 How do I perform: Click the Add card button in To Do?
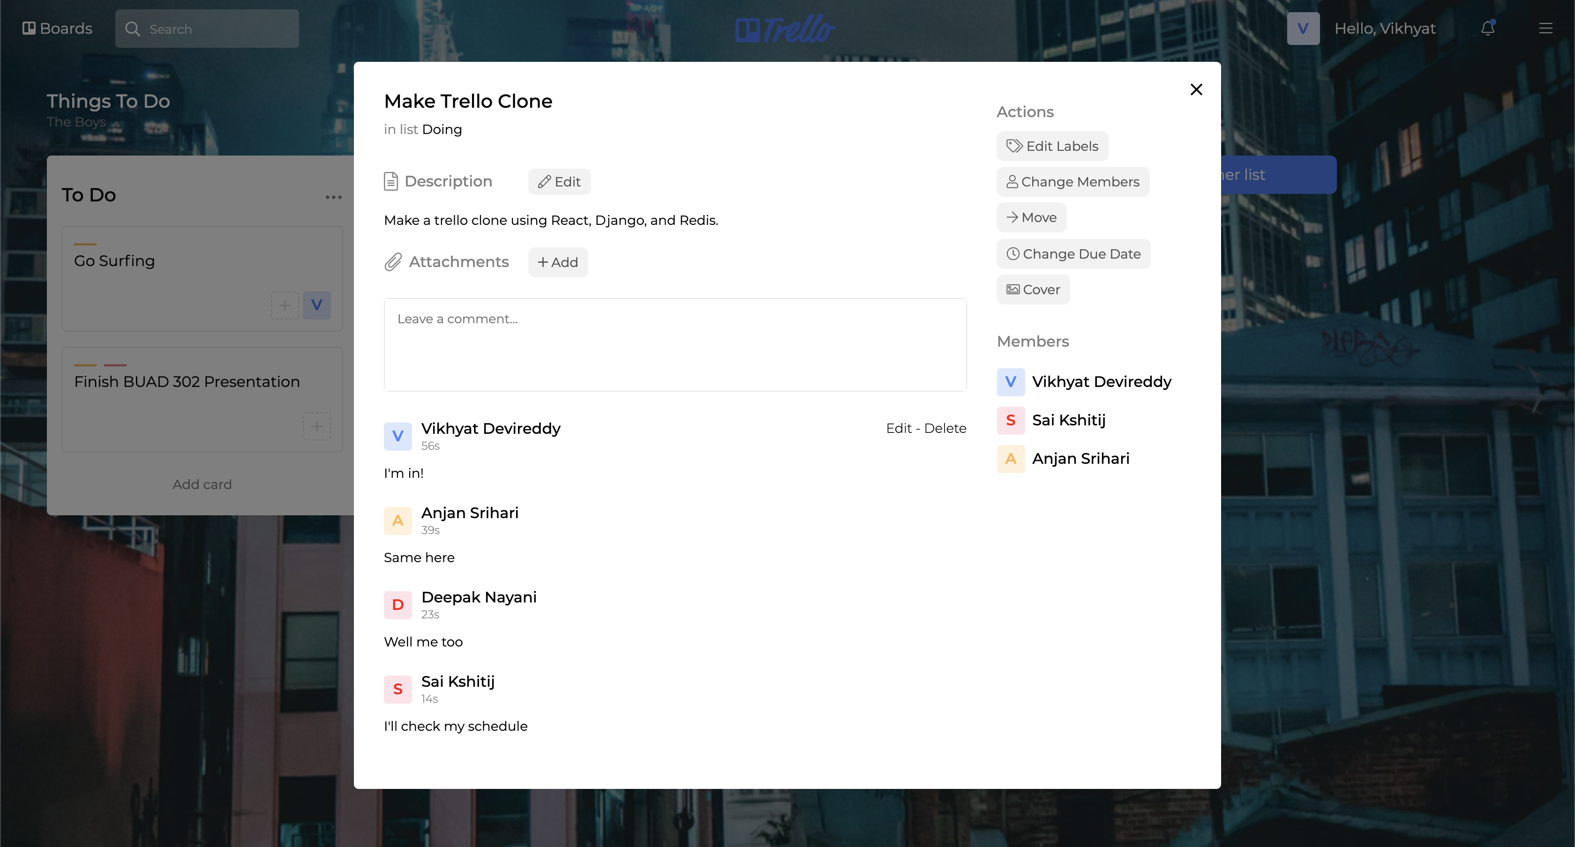point(202,483)
